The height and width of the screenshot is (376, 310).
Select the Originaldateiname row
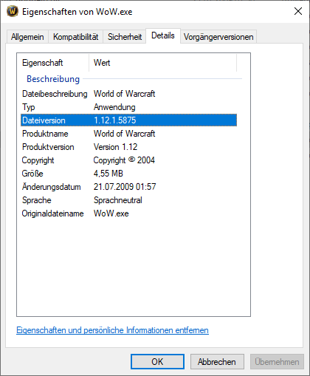pos(128,213)
